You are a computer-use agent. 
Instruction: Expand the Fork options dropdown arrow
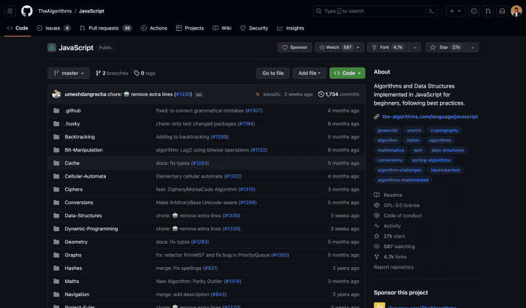click(415, 47)
